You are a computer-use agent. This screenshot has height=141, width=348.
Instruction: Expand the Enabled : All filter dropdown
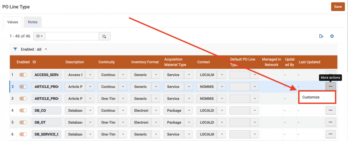[x=34, y=49]
